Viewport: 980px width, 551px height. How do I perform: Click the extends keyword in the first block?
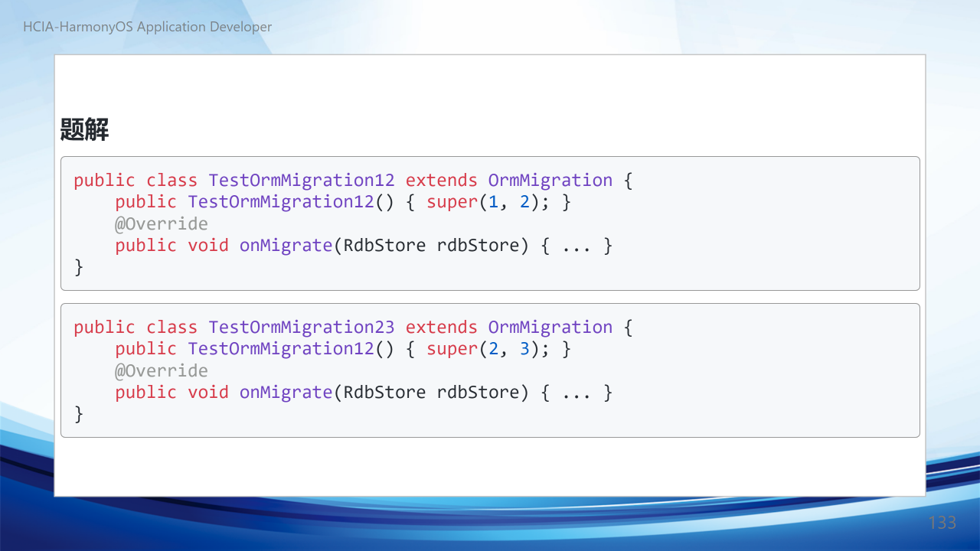(x=442, y=181)
